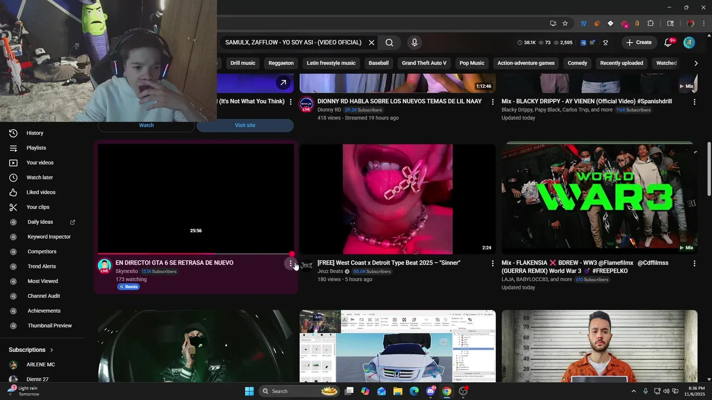The height and width of the screenshot is (400, 712).
Task: Open the list icon with blue dot
Action: [x=593, y=43]
